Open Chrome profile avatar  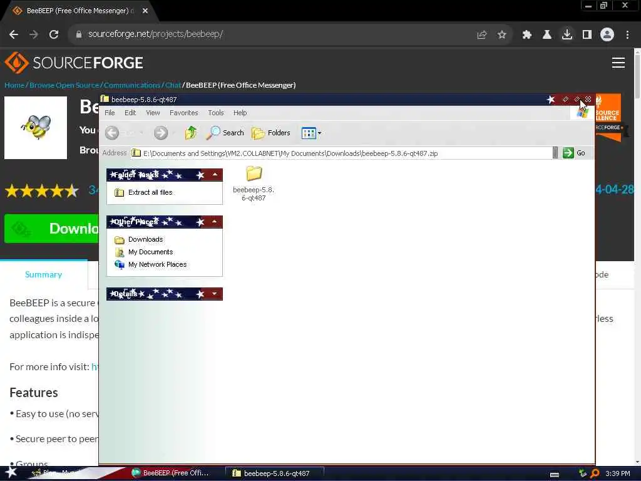point(607,34)
